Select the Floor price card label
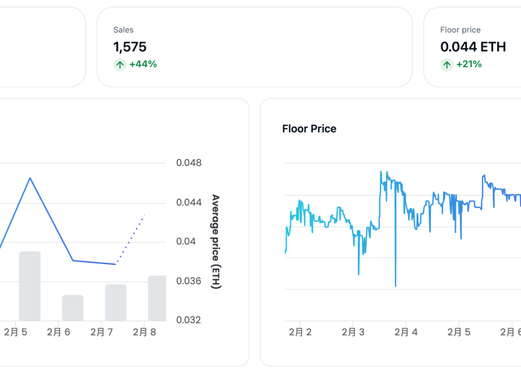The height and width of the screenshot is (373, 521). coord(460,30)
